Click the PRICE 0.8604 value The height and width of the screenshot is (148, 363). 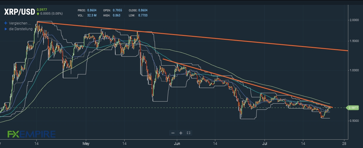coord(92,10)
